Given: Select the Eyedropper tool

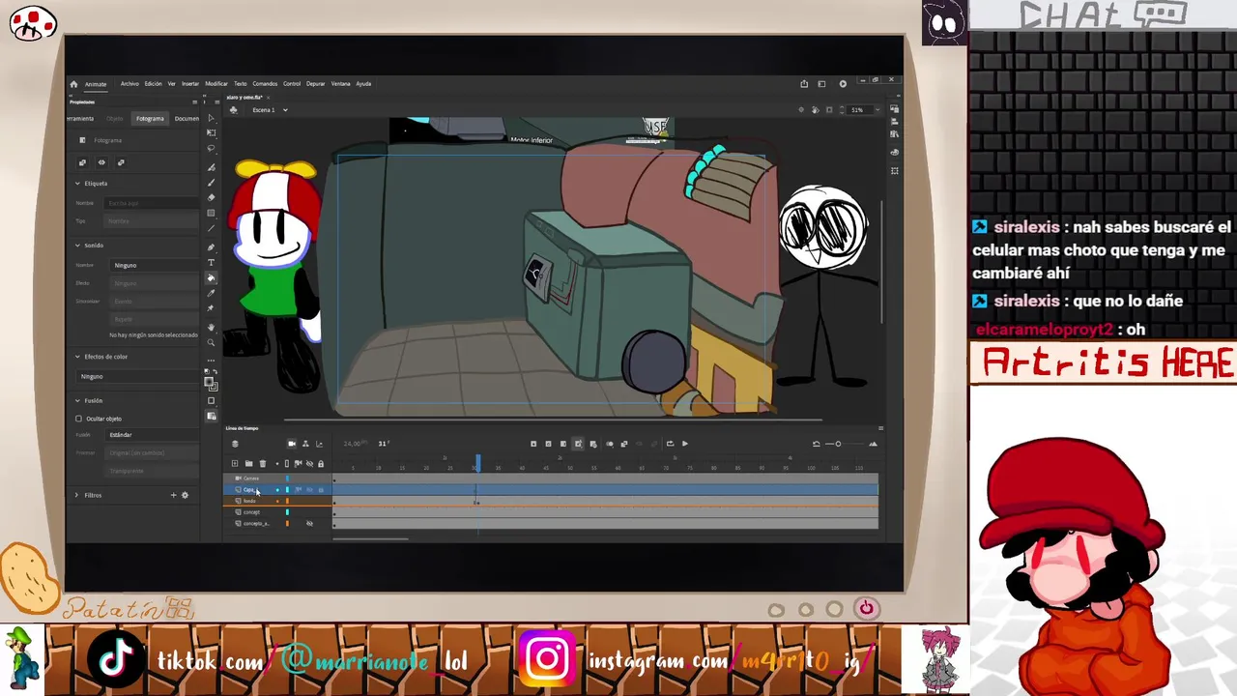Looking at the screenshot, I should 212,293.
